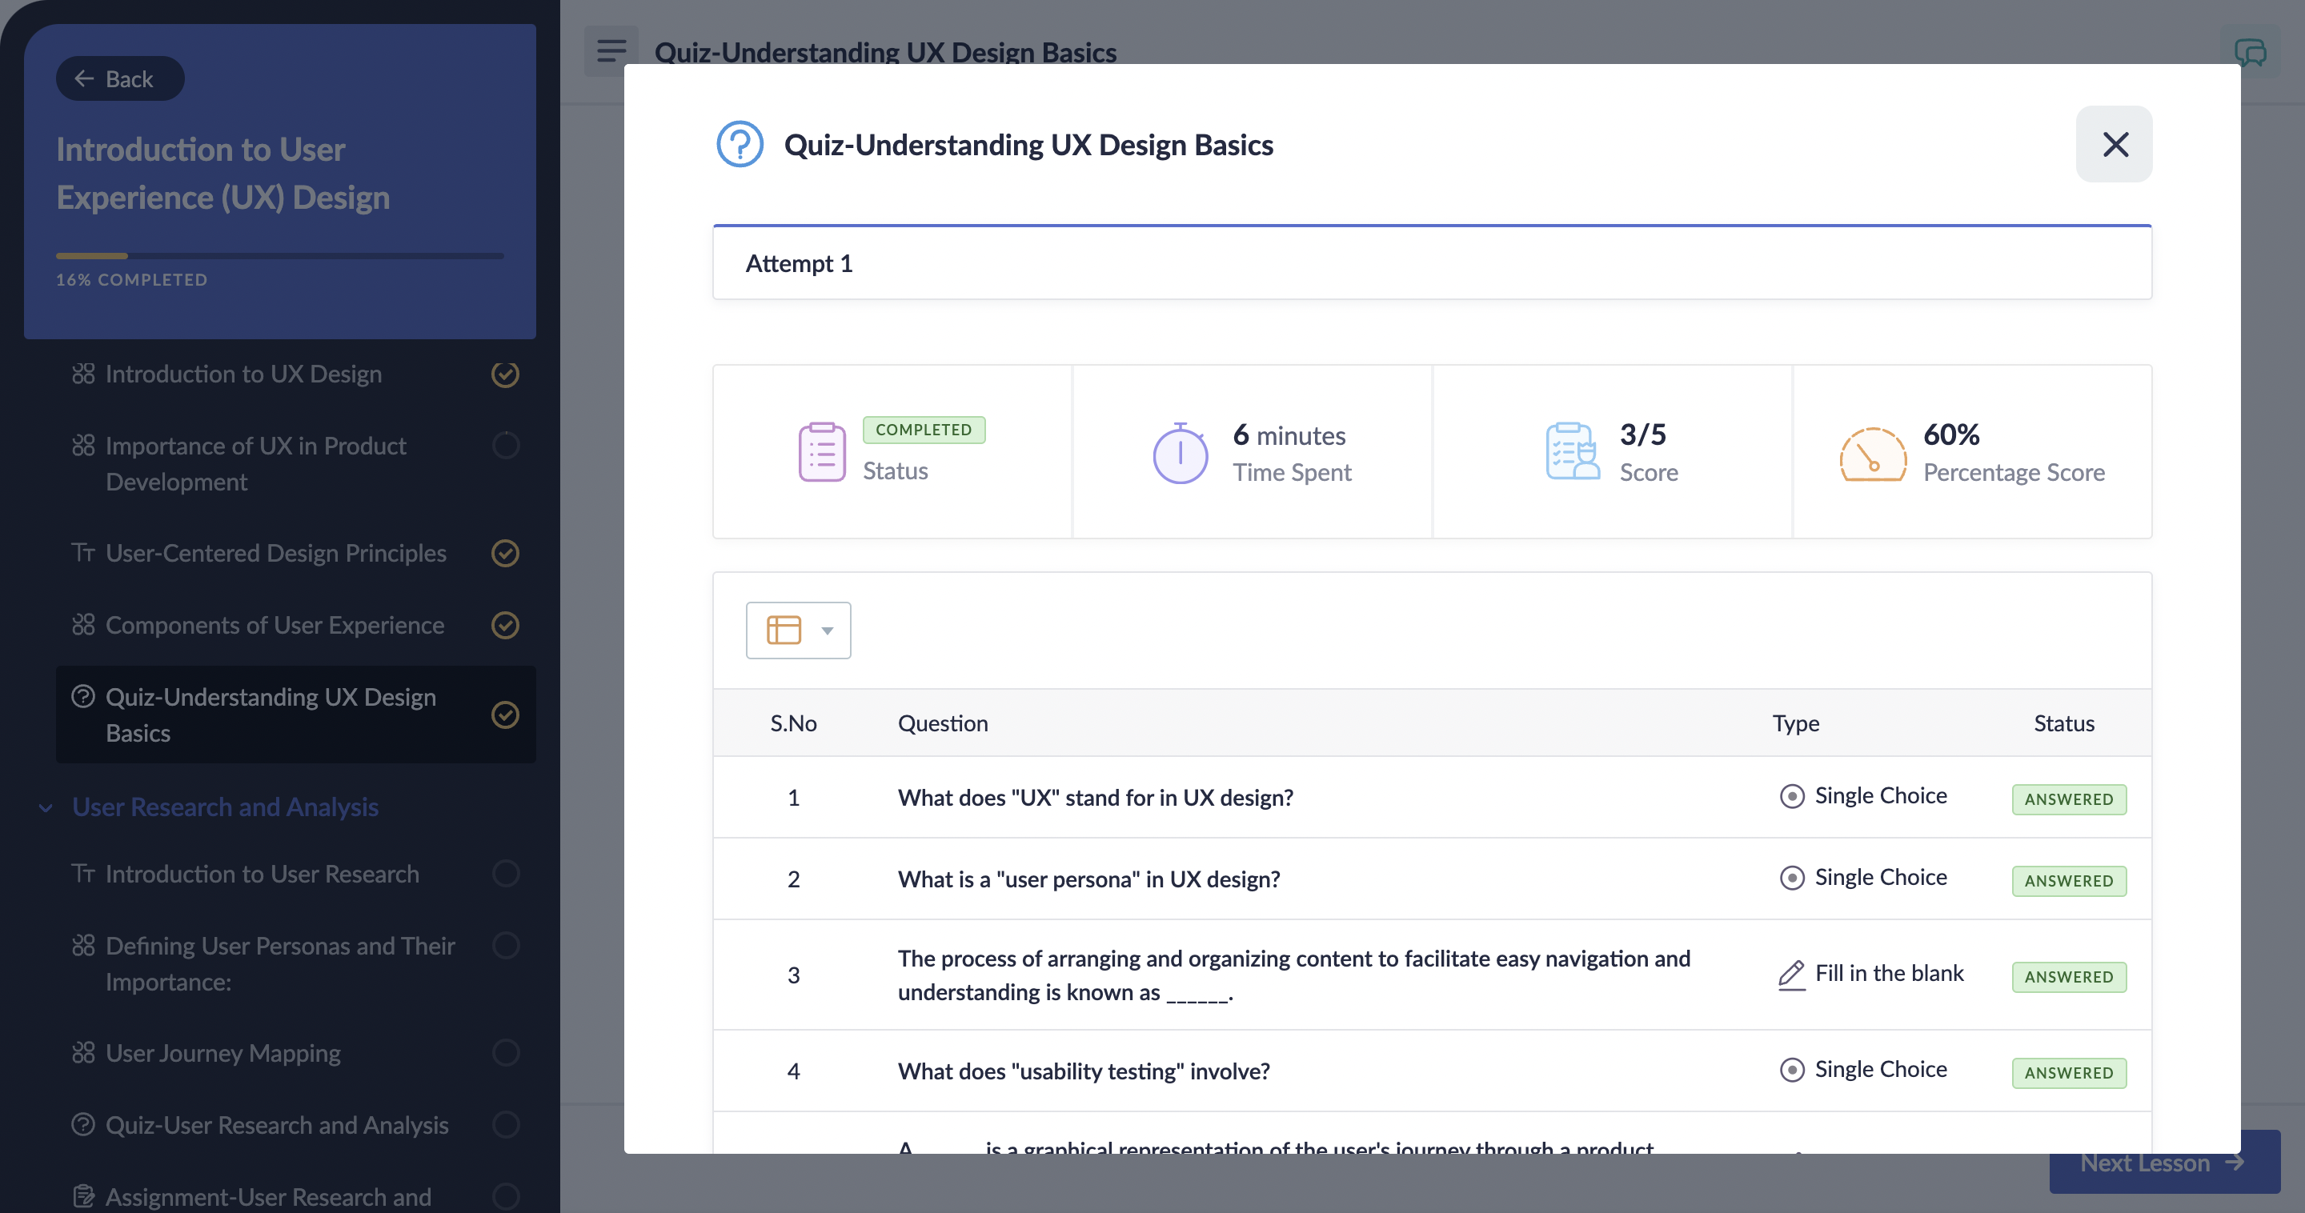Open Quiz-Understanding UX Design Basics in sidebar
The height and width of the screenshot is (1213, 2305).
coord(295,714)
